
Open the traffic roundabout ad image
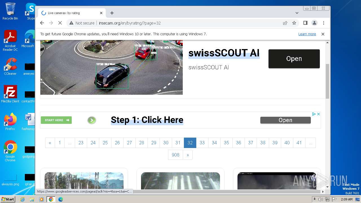point(111,67)
